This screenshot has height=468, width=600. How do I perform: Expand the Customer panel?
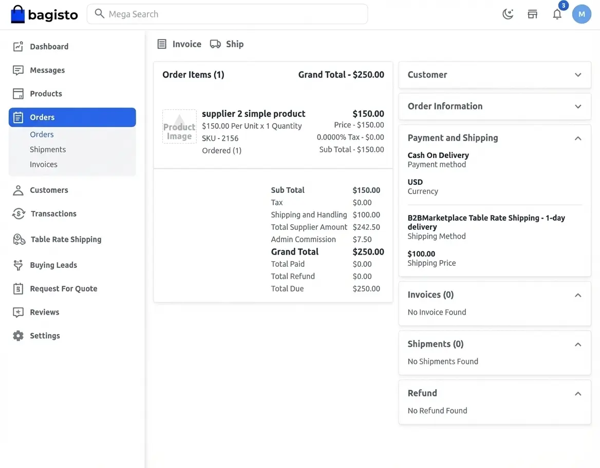[578, 75]
